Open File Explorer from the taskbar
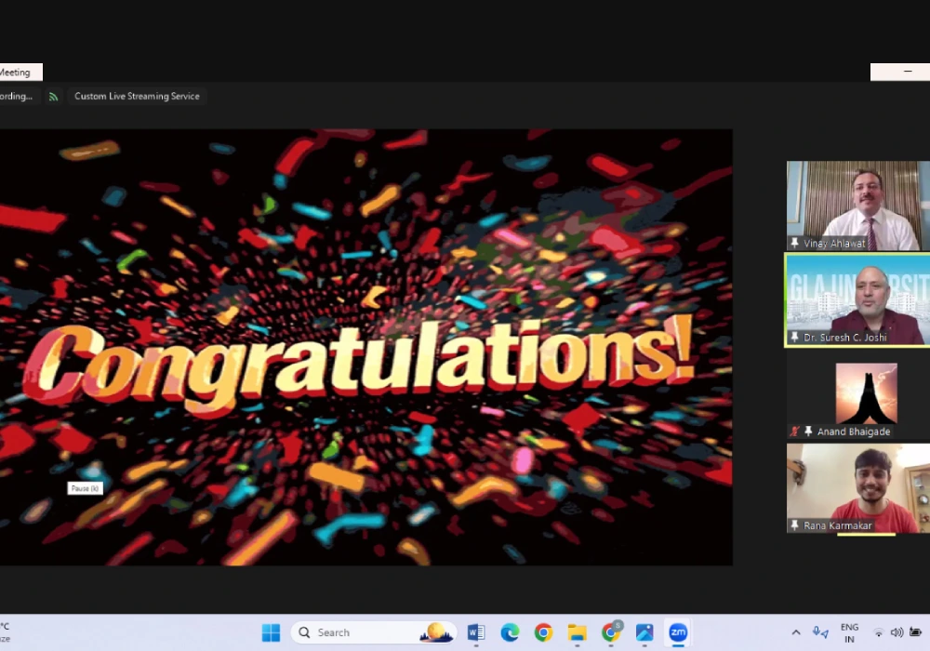 pyautogui.click(x=577, y=632)
